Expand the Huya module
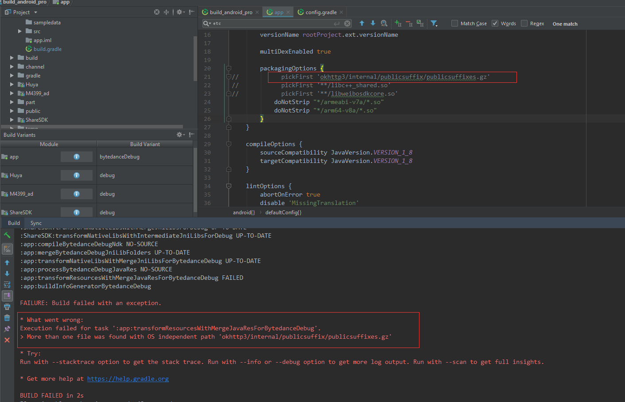The width and height of the screenshot is (625, 402). (x=12, y=85)
